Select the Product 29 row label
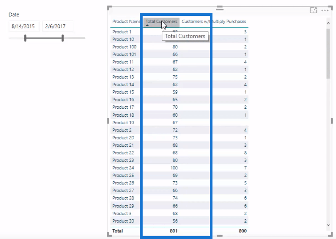Viewport: 336px width, 239px height. click(x=123, y=206)
